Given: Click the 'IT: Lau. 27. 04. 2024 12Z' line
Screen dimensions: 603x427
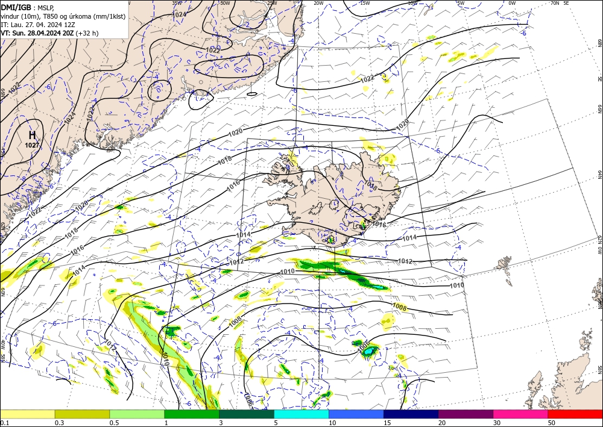Looking at the screenshot, I should [37, 25].
